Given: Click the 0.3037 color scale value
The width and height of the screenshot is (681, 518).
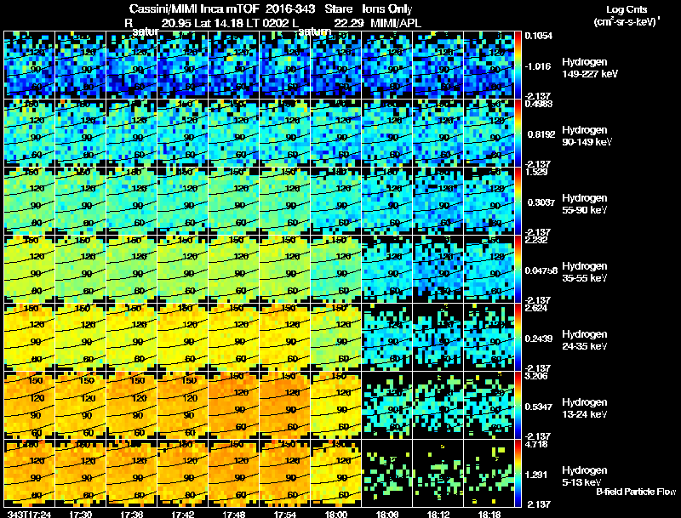Looking at the screenshot, I should point(541,202).
